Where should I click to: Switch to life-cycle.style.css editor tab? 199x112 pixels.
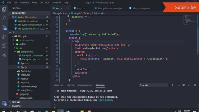(141, 8)
